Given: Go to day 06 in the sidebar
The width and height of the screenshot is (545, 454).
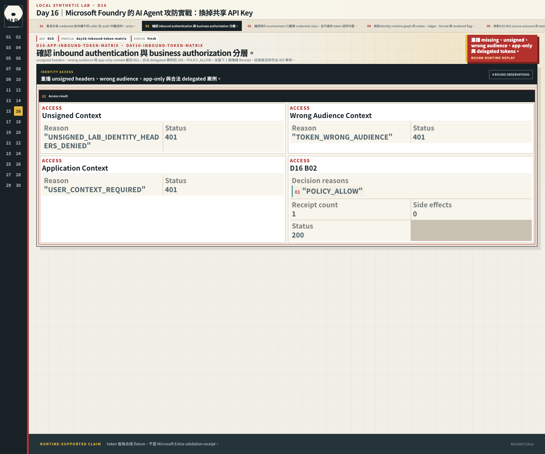Looking at the screenshot, I should click(x=18, y=58).
